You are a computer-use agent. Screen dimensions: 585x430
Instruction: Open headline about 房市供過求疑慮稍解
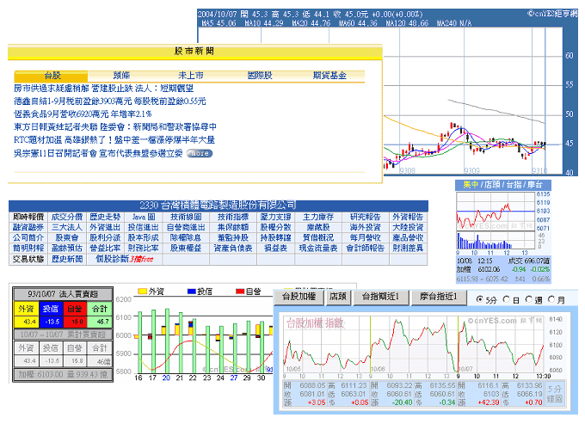[104, 89]
